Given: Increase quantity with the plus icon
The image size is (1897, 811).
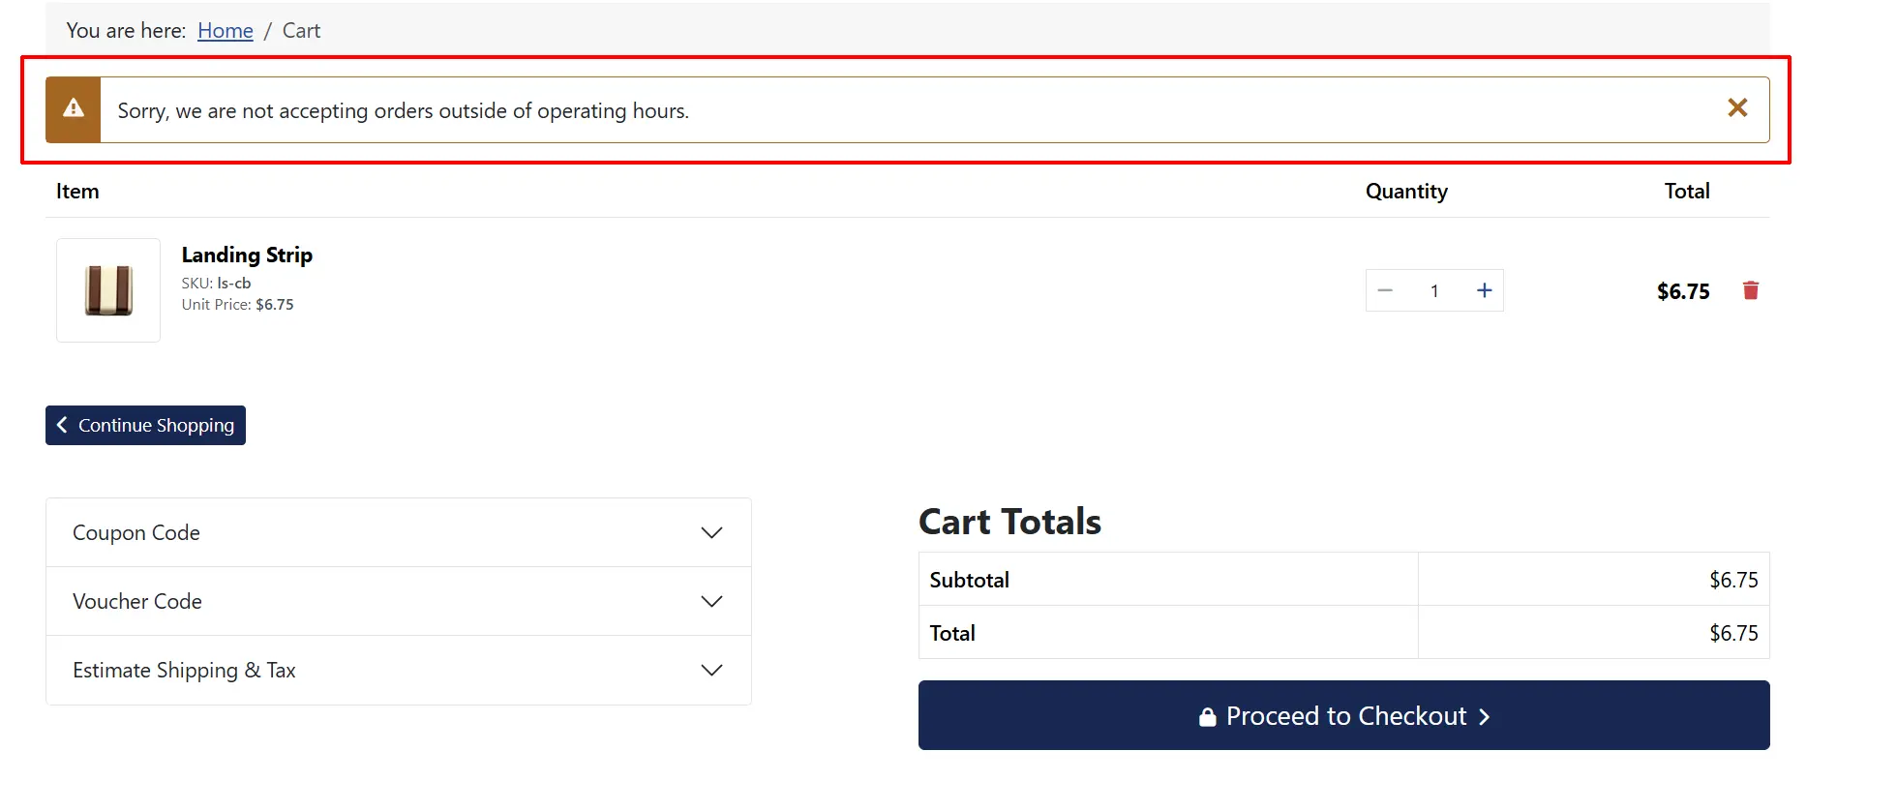Looking at the screenshot, I should coord(1484,290).
